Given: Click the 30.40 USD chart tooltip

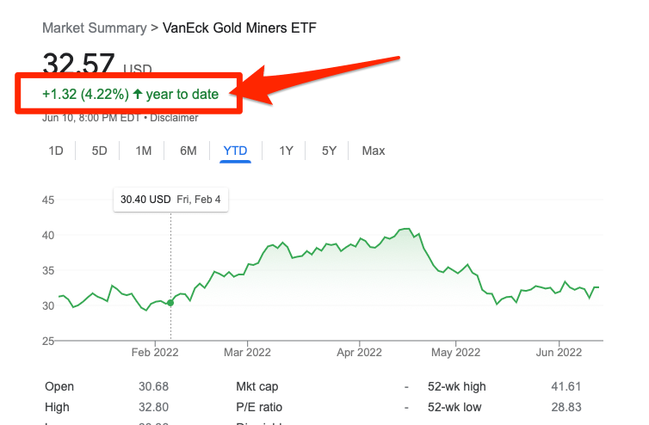Looking at the screenshot, I should (x=170, y=200).
